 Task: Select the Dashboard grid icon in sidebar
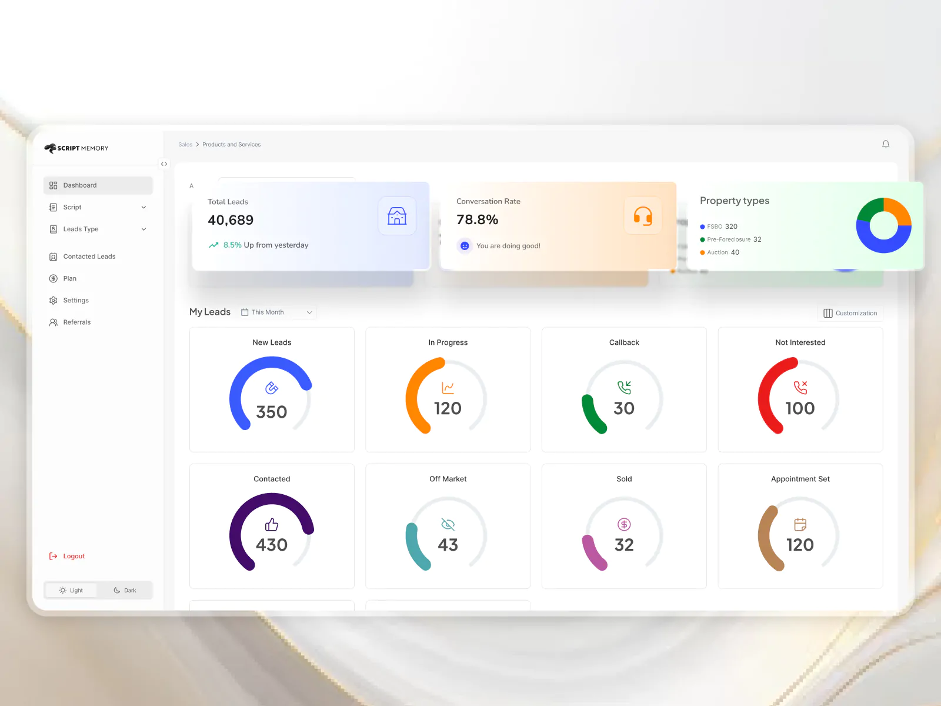[53, 185]
